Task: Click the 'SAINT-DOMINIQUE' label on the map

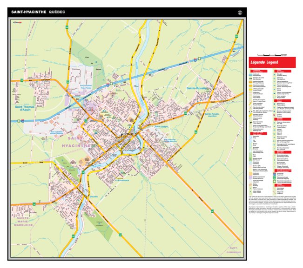Action: coord(234,250)
